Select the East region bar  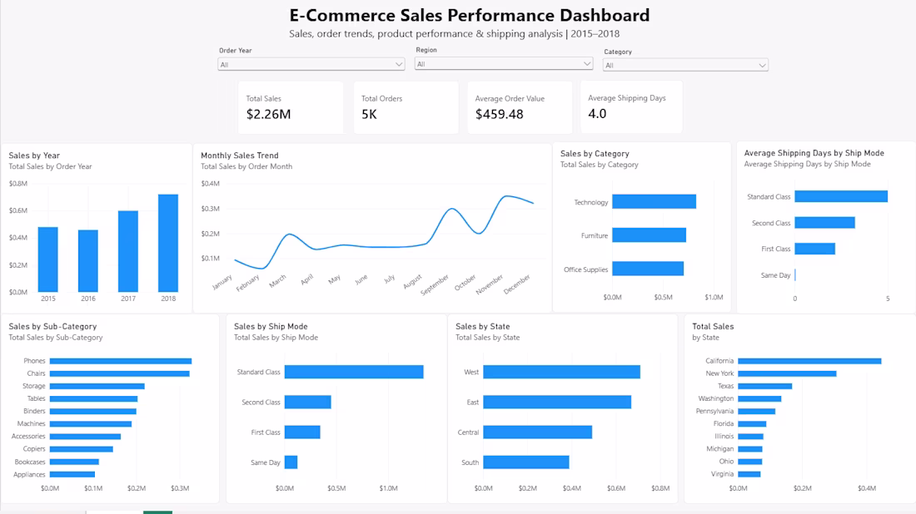click(557, 402)
